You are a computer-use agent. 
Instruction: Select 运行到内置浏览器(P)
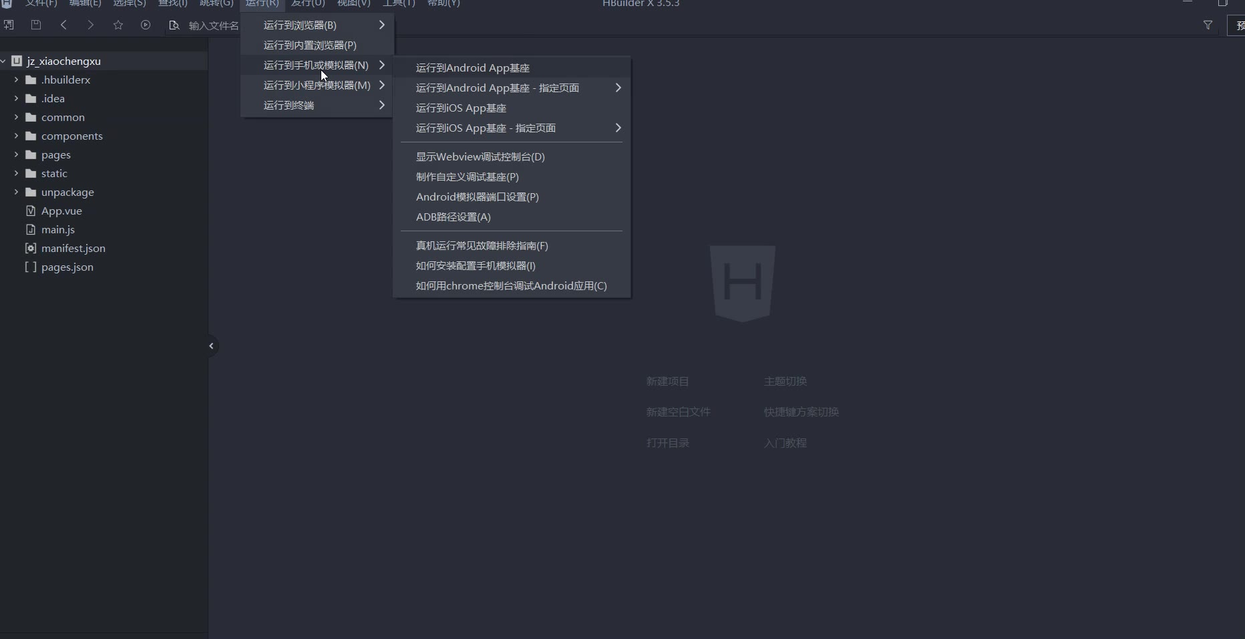317,45
